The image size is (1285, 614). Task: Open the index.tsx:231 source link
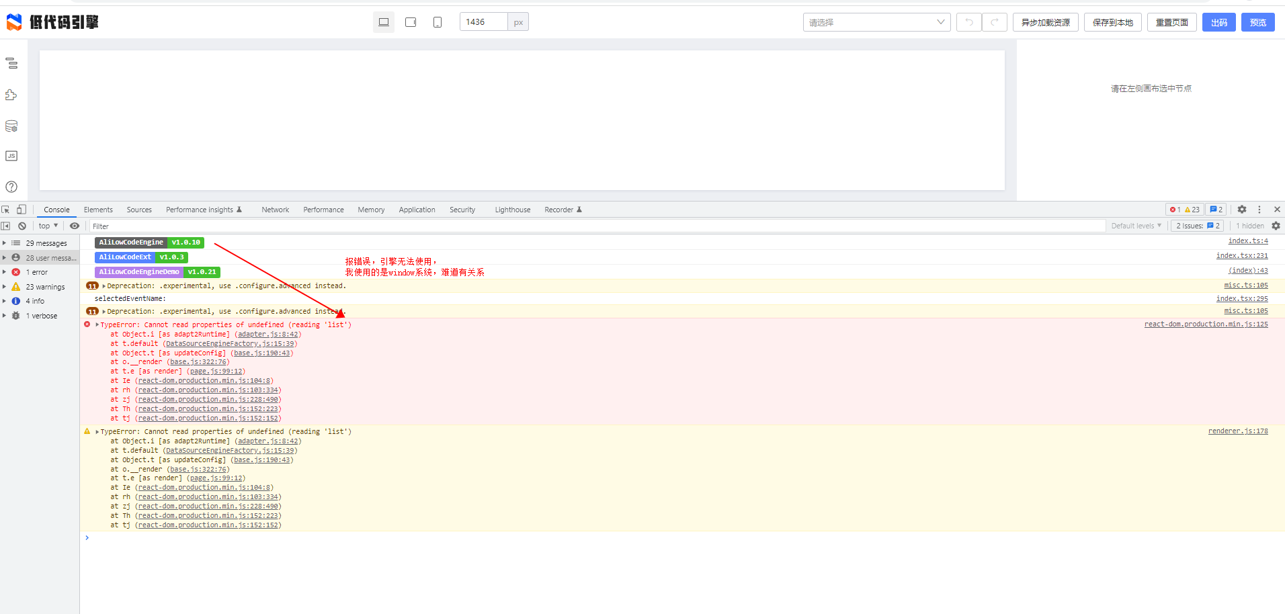point(1242,256)
